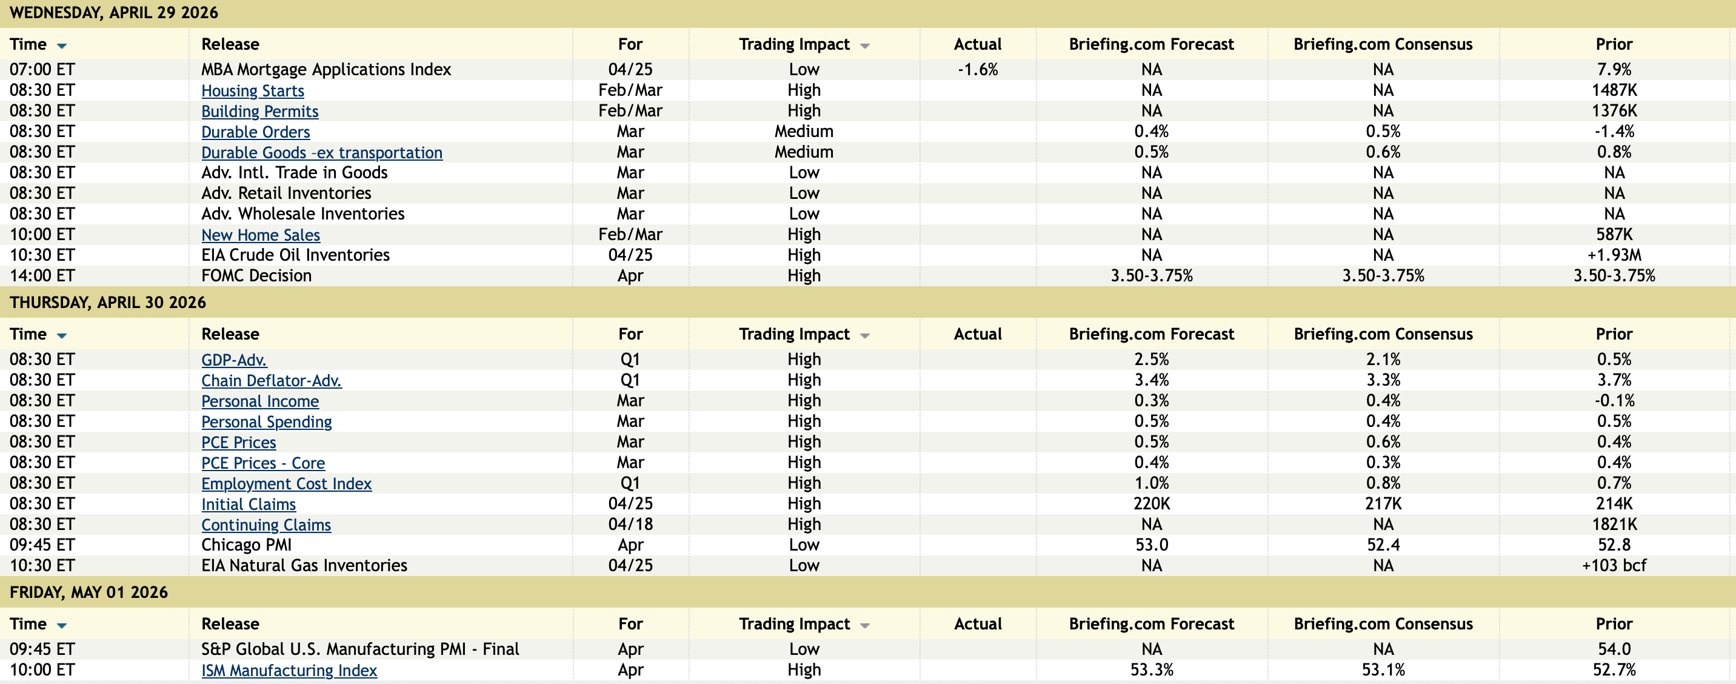The image size is (1736, 684).
Task: Open the New Home Sales link
Action: tap(260, 235)
